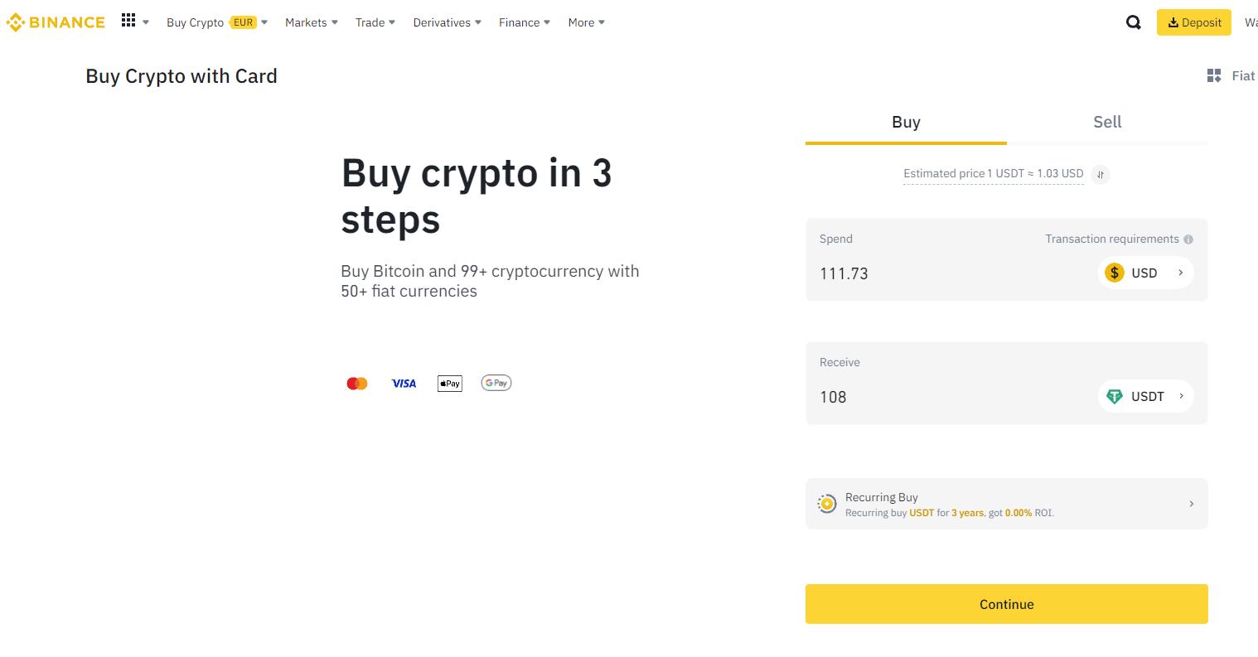
Task: Open the USDT crypto selector
Action: click(1145, 396)
